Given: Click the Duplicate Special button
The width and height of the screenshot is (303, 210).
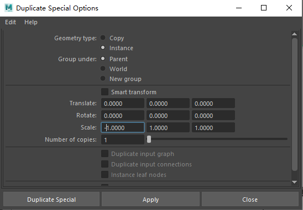Looking at the screenshot, I should tap(51, 200).
